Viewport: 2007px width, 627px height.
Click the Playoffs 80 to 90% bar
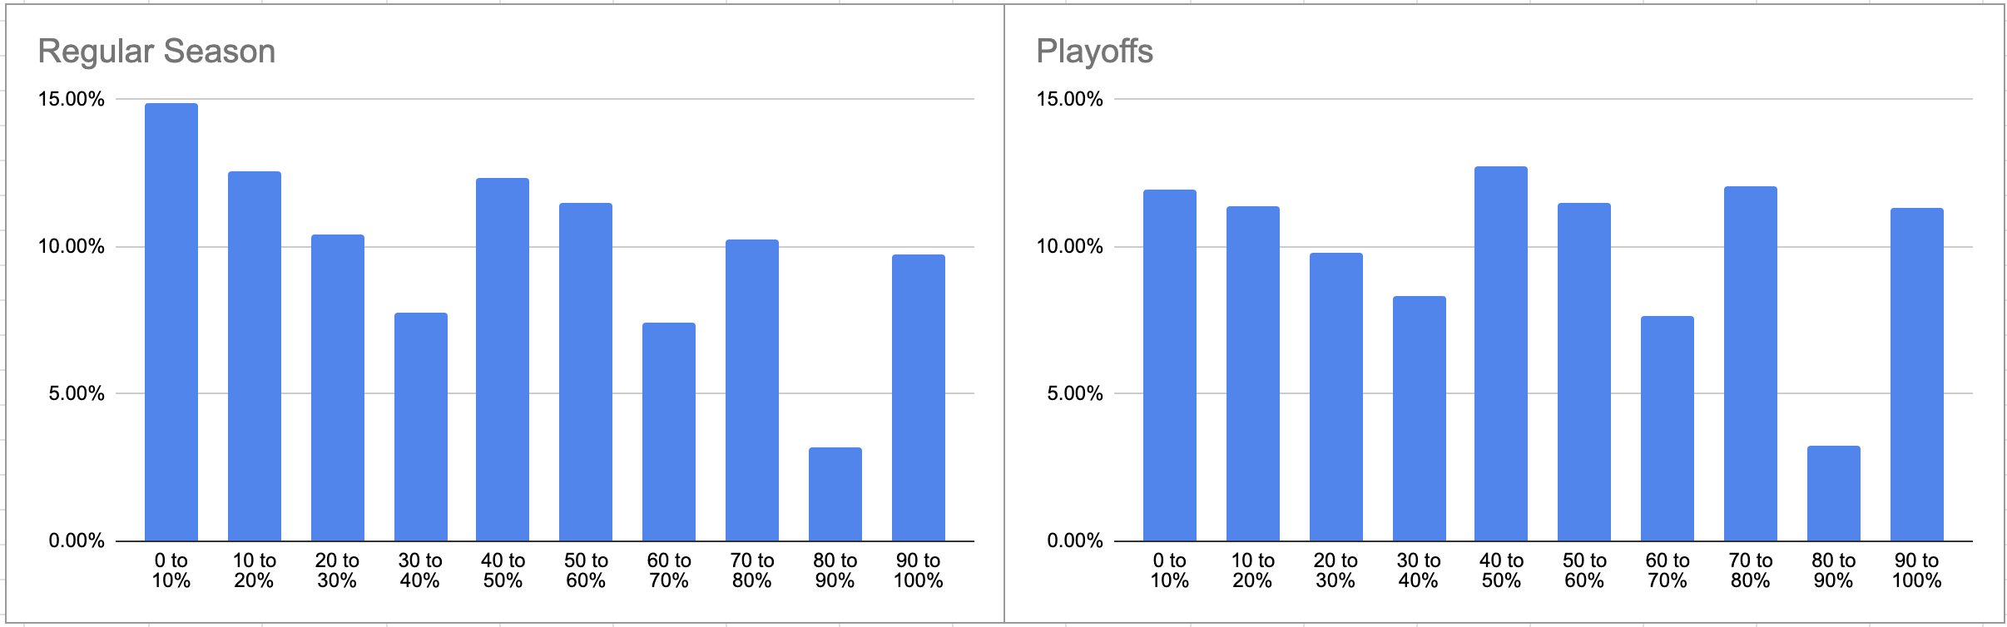pos(1833,493)
